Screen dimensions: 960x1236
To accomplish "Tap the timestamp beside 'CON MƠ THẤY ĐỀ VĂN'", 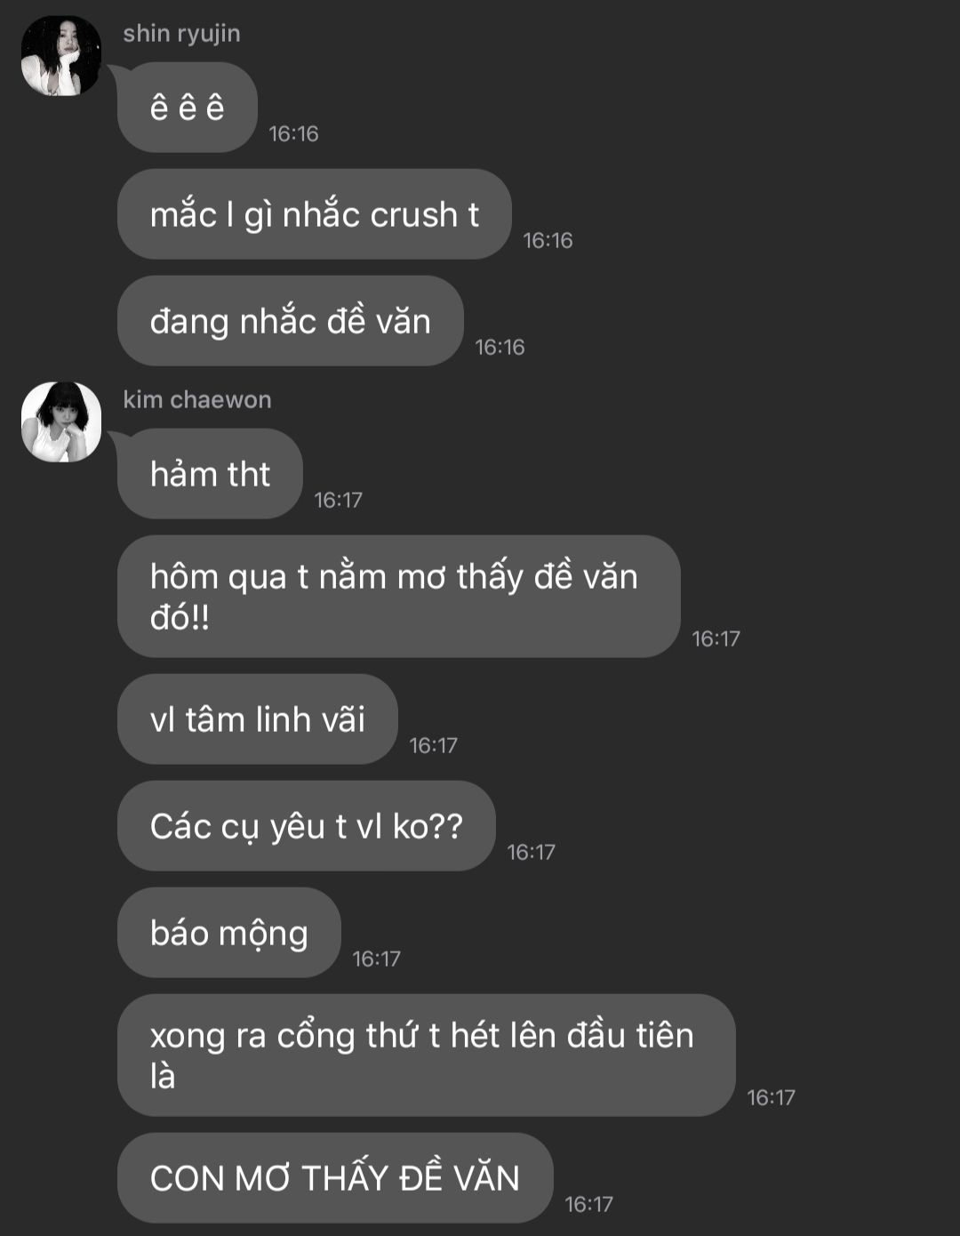I will tap(588, 1205).
